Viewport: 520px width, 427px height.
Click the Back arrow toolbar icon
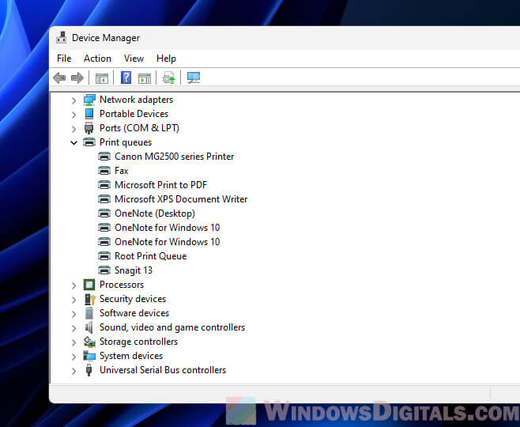(59, 78)
